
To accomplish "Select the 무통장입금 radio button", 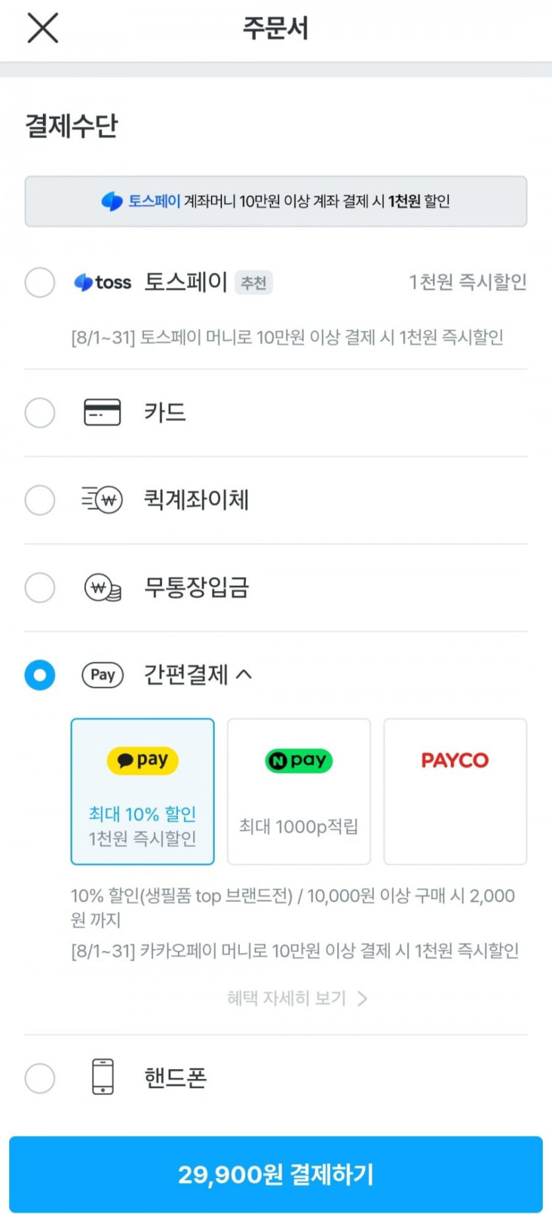I will click(40, 587).
